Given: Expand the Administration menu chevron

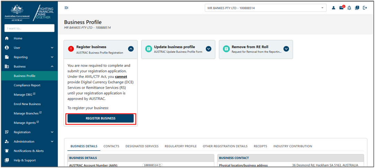Looking at the screenshot, I should pos(52,141).
